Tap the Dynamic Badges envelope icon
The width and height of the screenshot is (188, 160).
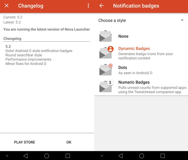pos(106,52)
